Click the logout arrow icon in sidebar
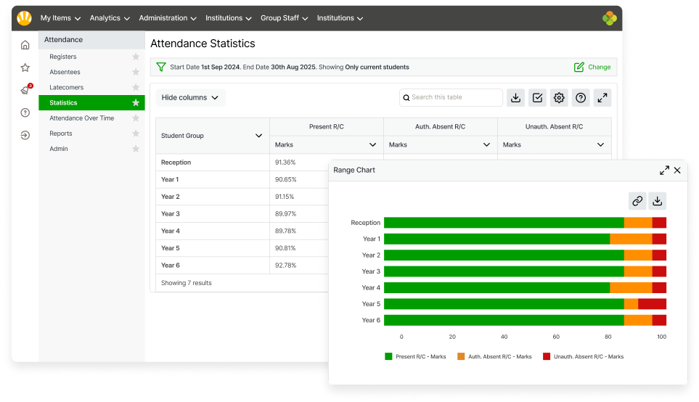Viewport: 699px width, 402px height. point(25,135)
